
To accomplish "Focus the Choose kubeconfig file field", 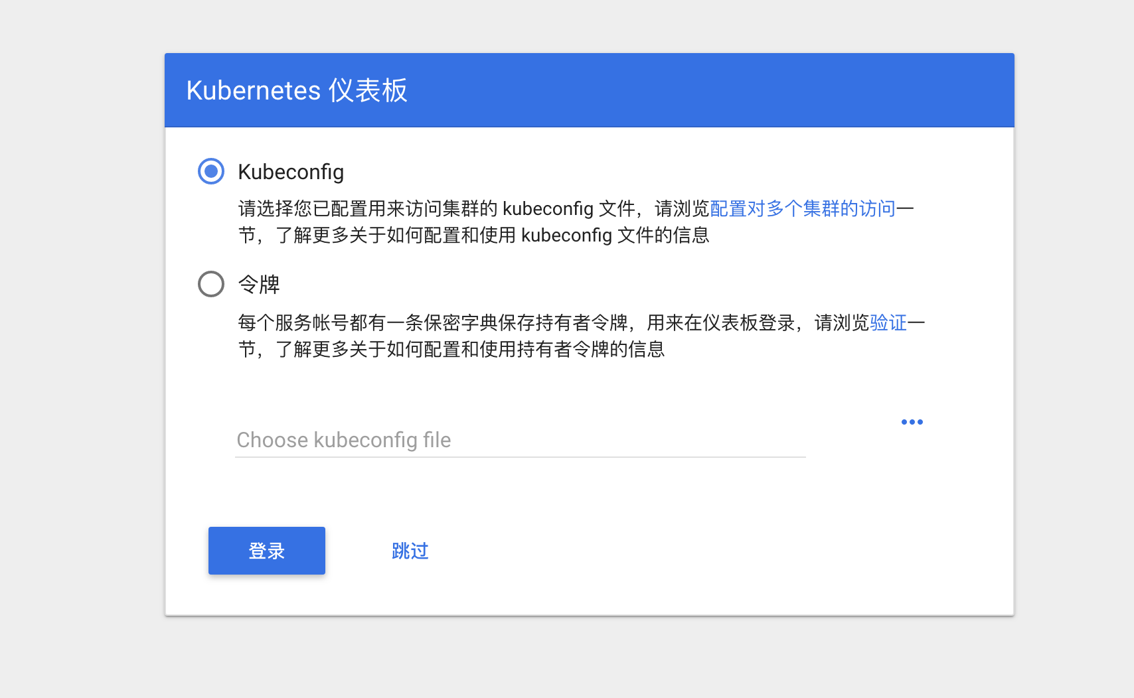I will [521, 440].
